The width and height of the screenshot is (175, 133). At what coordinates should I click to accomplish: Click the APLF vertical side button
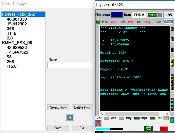172,82
